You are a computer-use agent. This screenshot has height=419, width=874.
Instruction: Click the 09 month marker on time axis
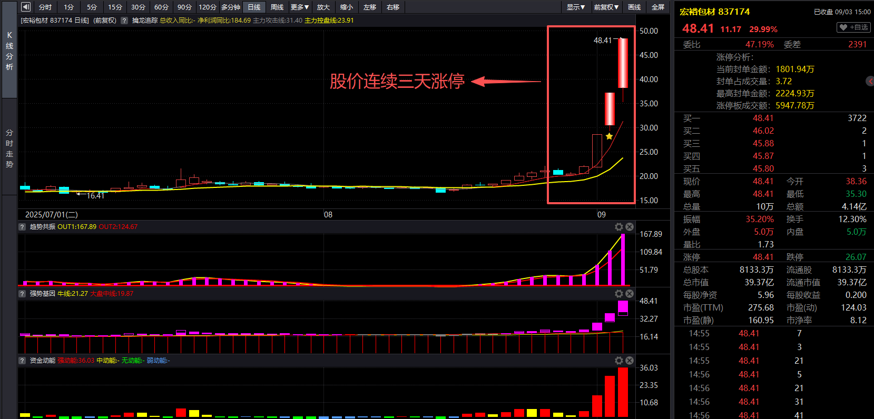601,215
